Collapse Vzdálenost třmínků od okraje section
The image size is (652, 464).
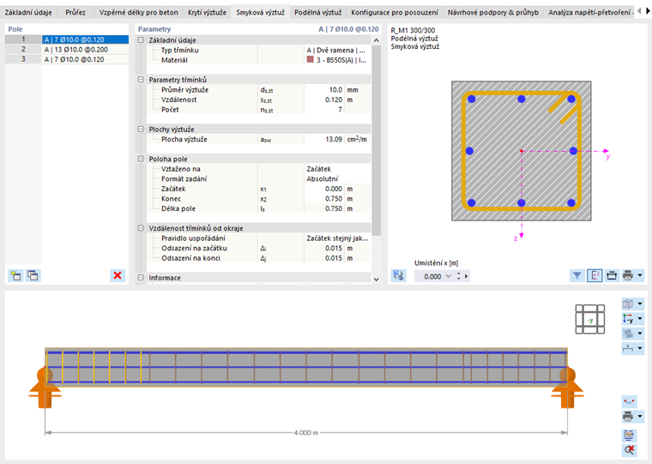pyautogui.click(x=141, y=228)
